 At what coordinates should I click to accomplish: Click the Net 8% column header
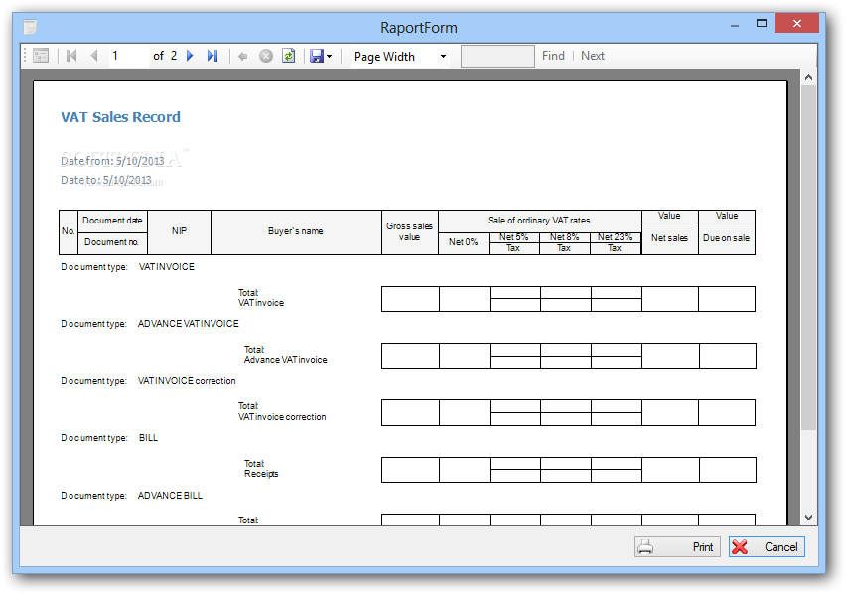click(x=564, y=237)
